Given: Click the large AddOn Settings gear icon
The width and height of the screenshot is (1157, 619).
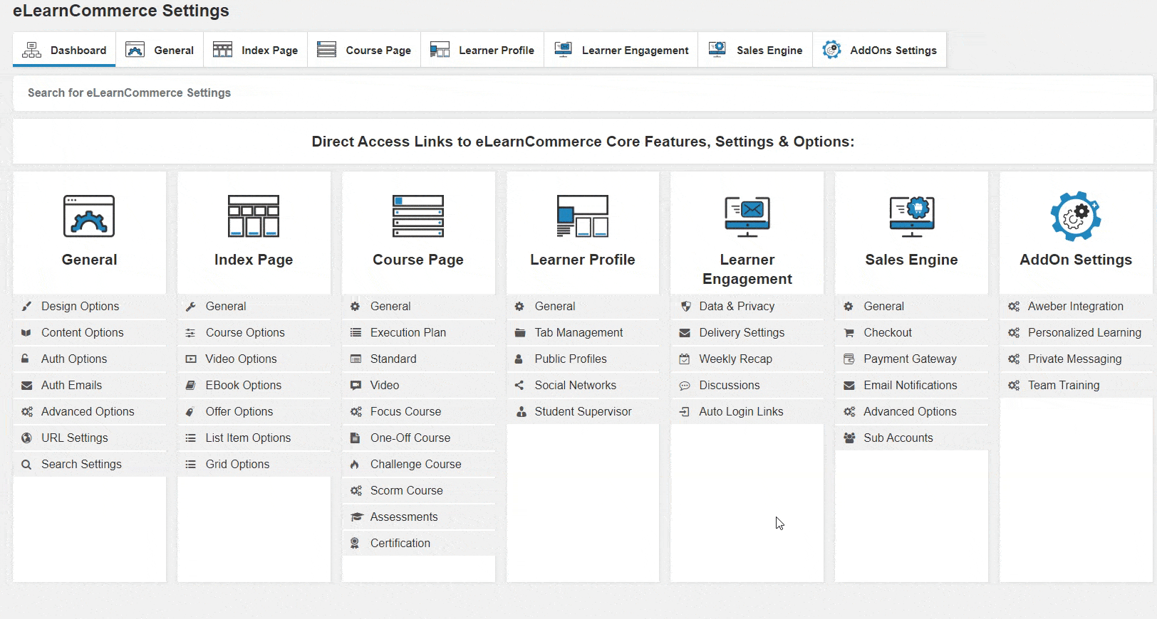Looking at the screenshot, I should pyautogui.click(x=1076, y=216).
